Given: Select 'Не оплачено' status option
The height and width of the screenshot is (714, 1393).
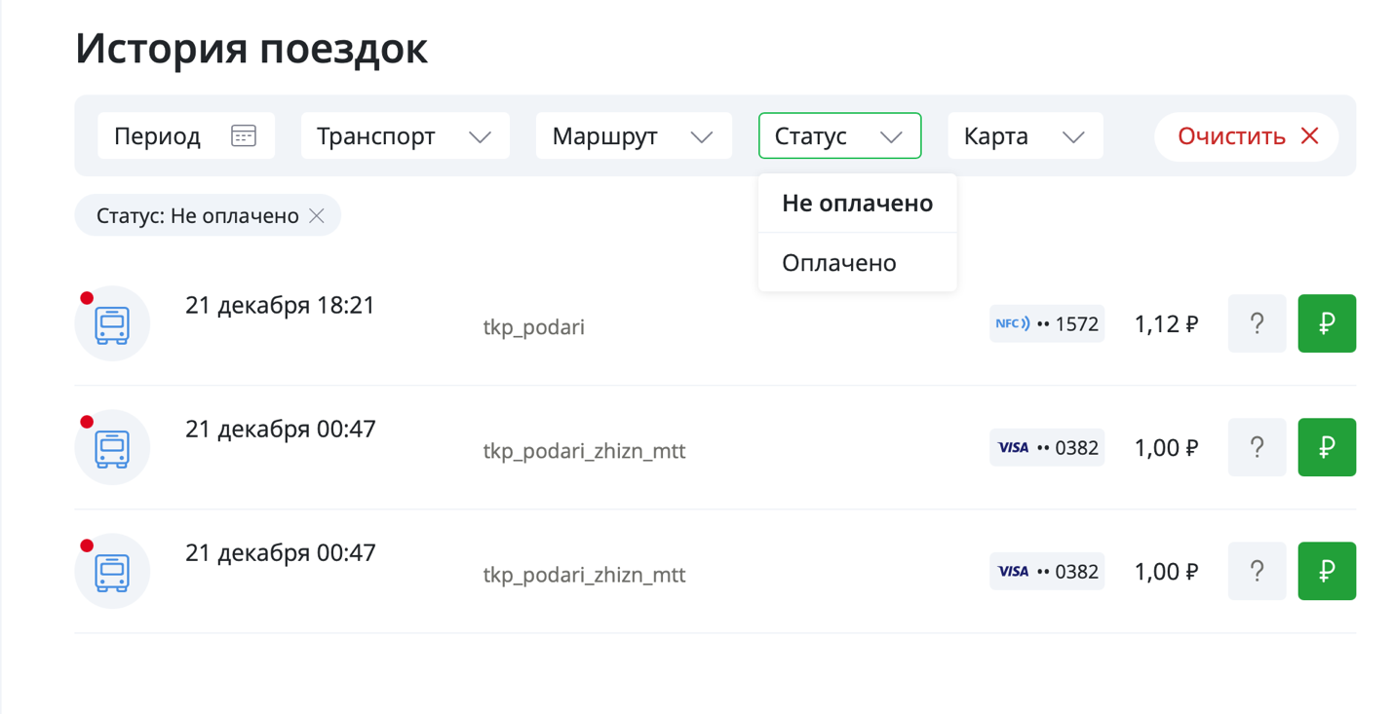Looking at the screenshot, I should [x=857, y=204].
